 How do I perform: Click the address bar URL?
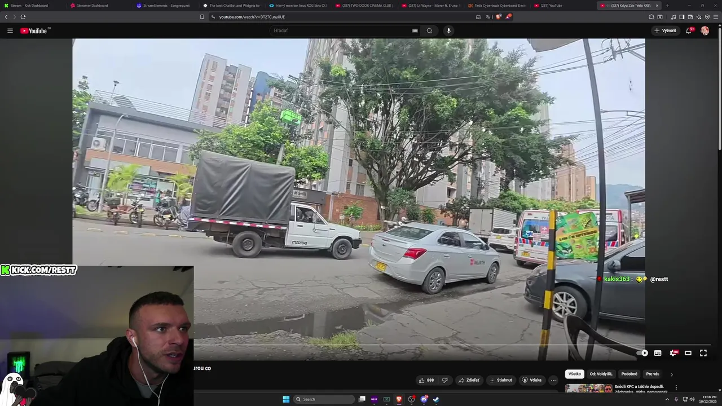pos(252,17)
